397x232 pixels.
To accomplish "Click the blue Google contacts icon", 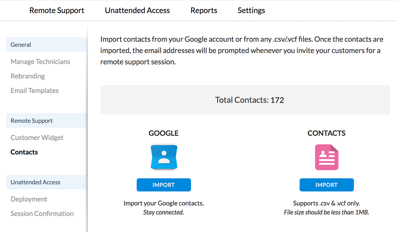I will [164, 157].
